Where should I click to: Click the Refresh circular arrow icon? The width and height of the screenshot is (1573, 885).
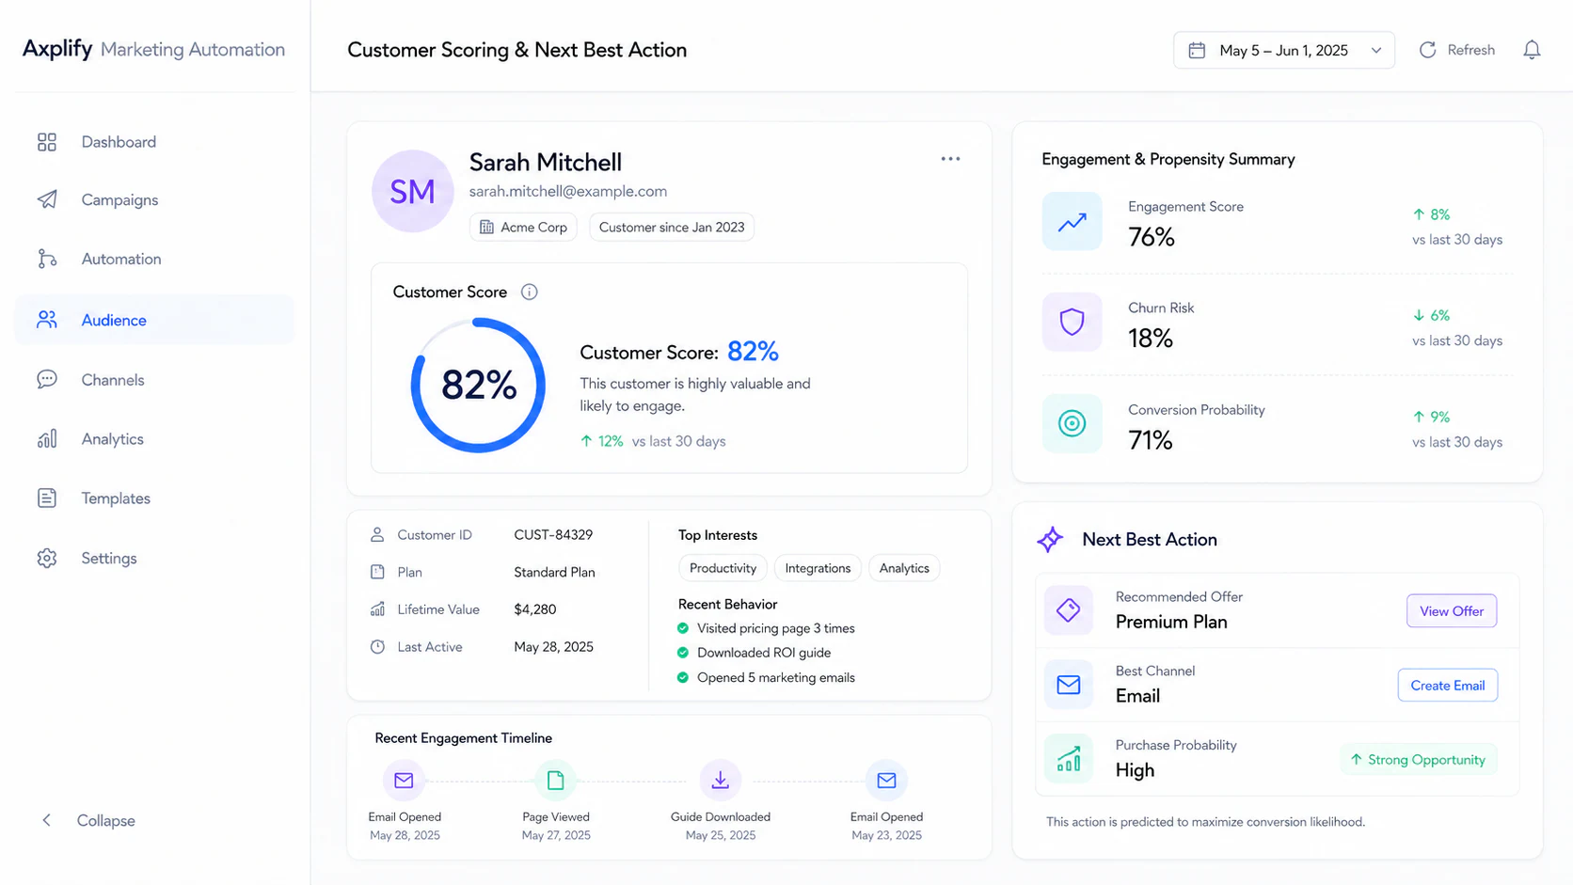(x=1427, y=50)
